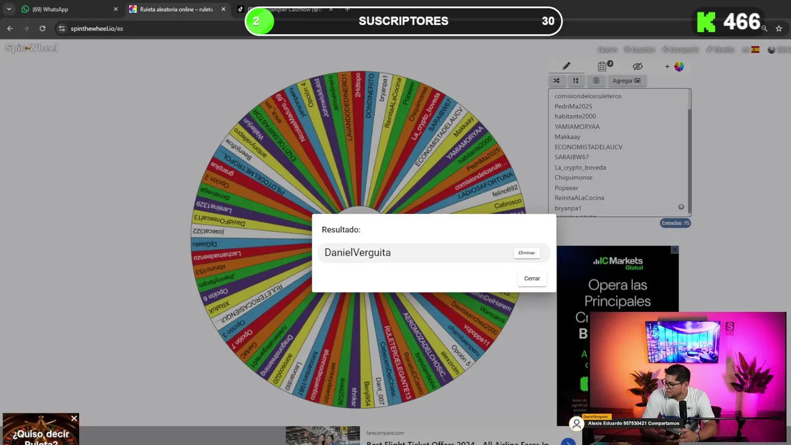The height and width of the screenshot is (445, 791).
Task: Click the Entradas: 75 counter badge
Action: pos(675,223)
